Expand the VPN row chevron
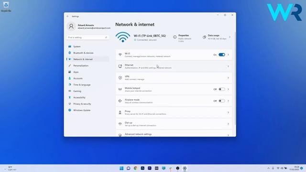The image size is (306, 172). tap(228, 78)
